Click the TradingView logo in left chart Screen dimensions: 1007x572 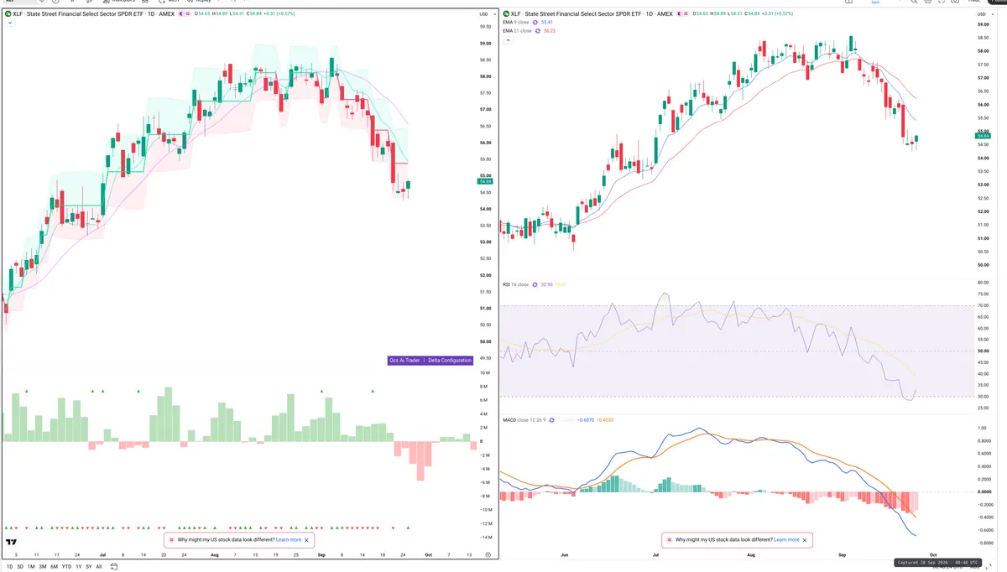click(11, 543)
